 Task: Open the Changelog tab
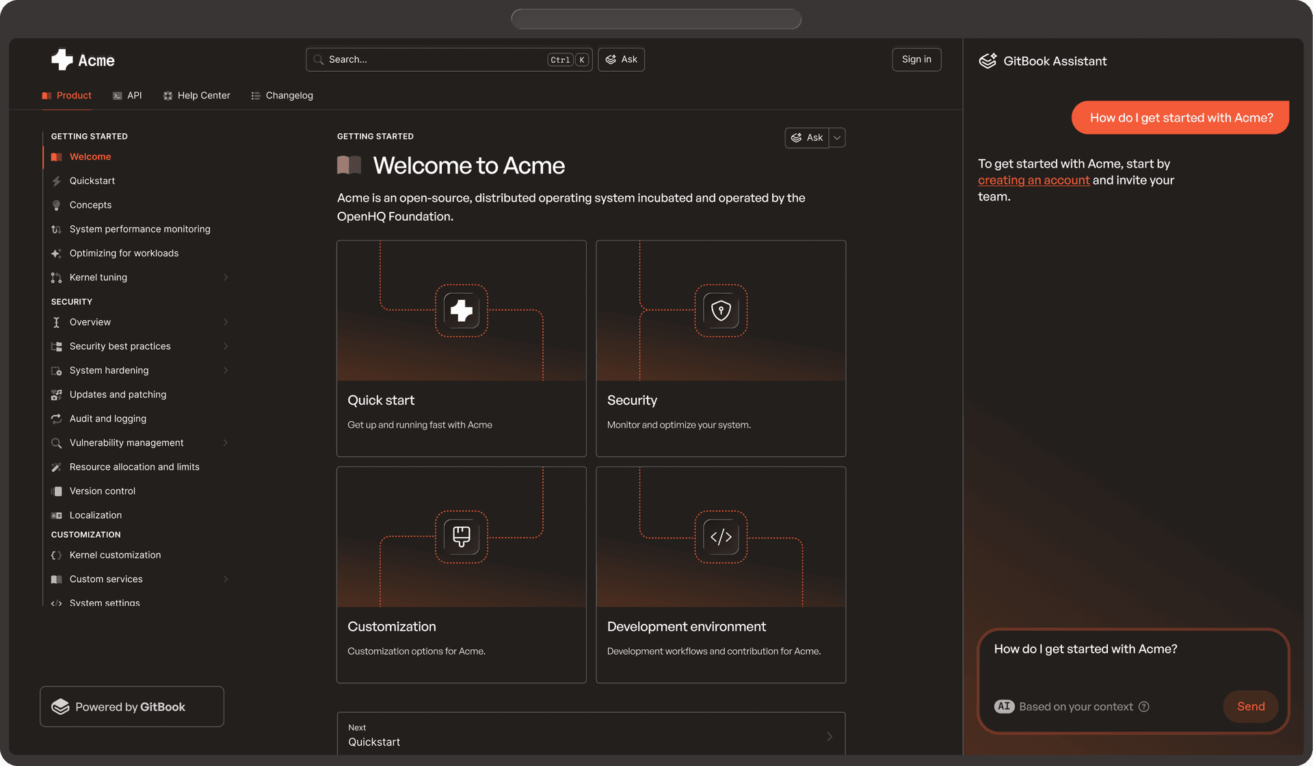coord(282,96)
